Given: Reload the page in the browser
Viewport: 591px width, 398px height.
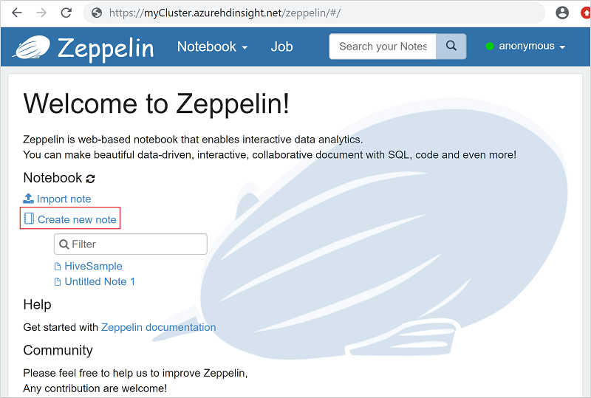Looking at the screenshot, I should coord(66,13).
